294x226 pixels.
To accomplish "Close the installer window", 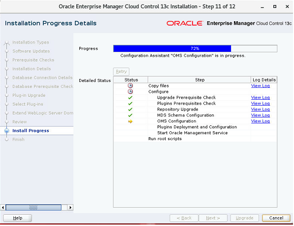I will [287, 6].
